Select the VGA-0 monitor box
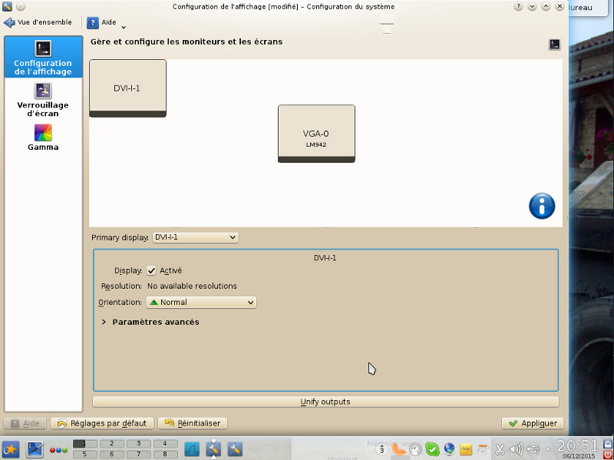This screenshot has width=614, height=460. pos(316,133)
